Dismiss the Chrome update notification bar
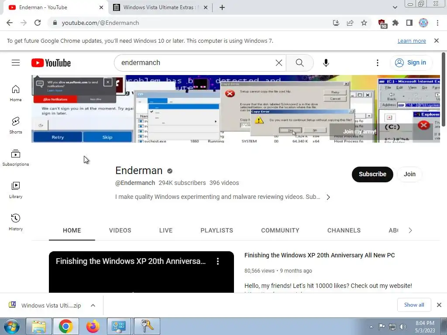The height and width of the screenshot is (335, 447). point(436,41)
